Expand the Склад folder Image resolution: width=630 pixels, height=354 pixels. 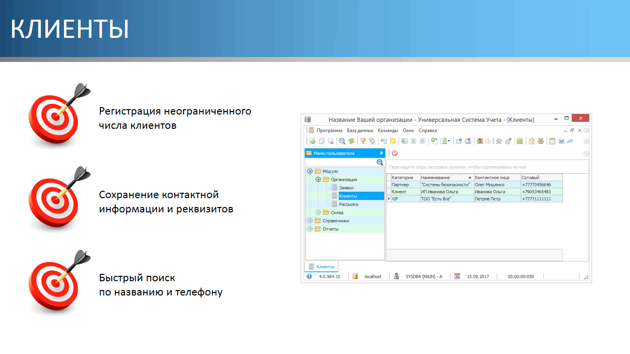point(318,212)
